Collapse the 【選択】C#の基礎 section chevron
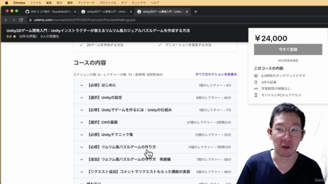Screen dimensions: 328x184 coord(81,123)
